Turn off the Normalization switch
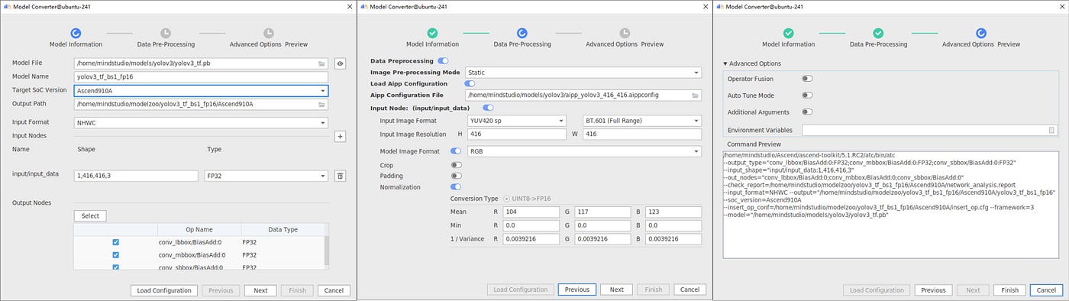 [x=457, y=186]
